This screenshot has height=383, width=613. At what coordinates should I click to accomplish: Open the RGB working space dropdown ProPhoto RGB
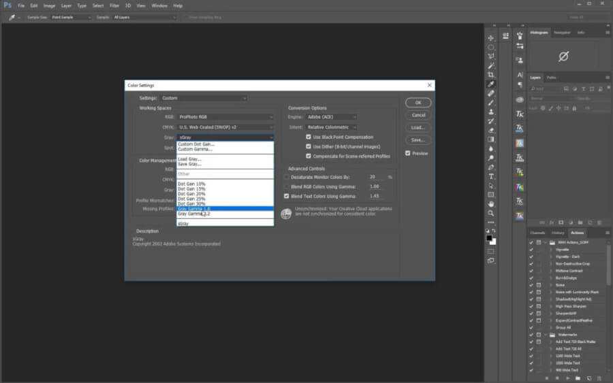(x=225, y=117)
